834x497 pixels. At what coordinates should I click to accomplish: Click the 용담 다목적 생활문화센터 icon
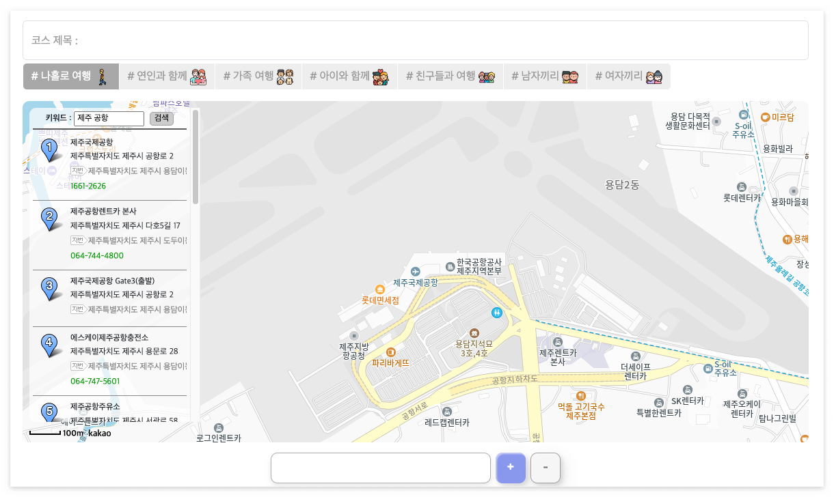click(716, 122)
